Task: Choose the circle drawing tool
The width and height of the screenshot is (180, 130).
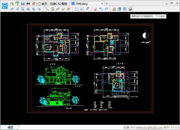Action: [x=52, y=9]
